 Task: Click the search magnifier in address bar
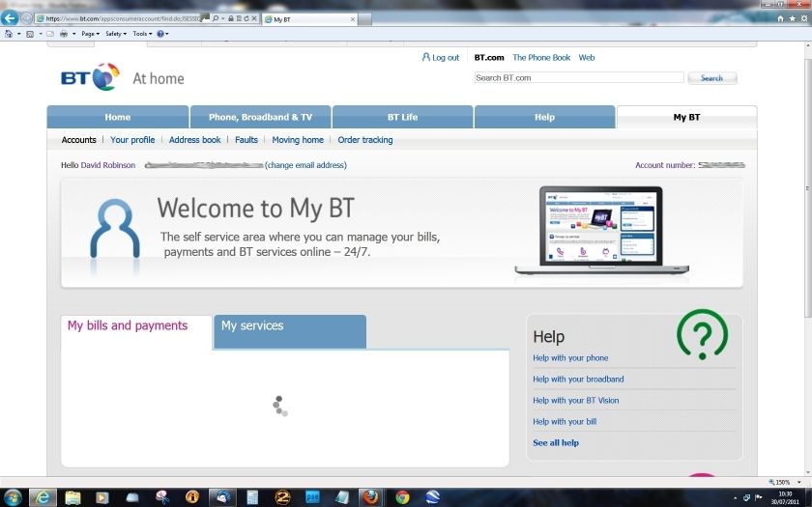pyautogui.click(x=216, y=18)
